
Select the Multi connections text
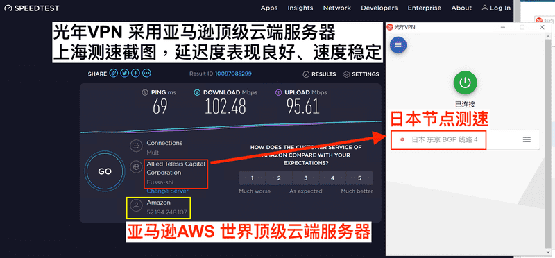pos(153,153)
